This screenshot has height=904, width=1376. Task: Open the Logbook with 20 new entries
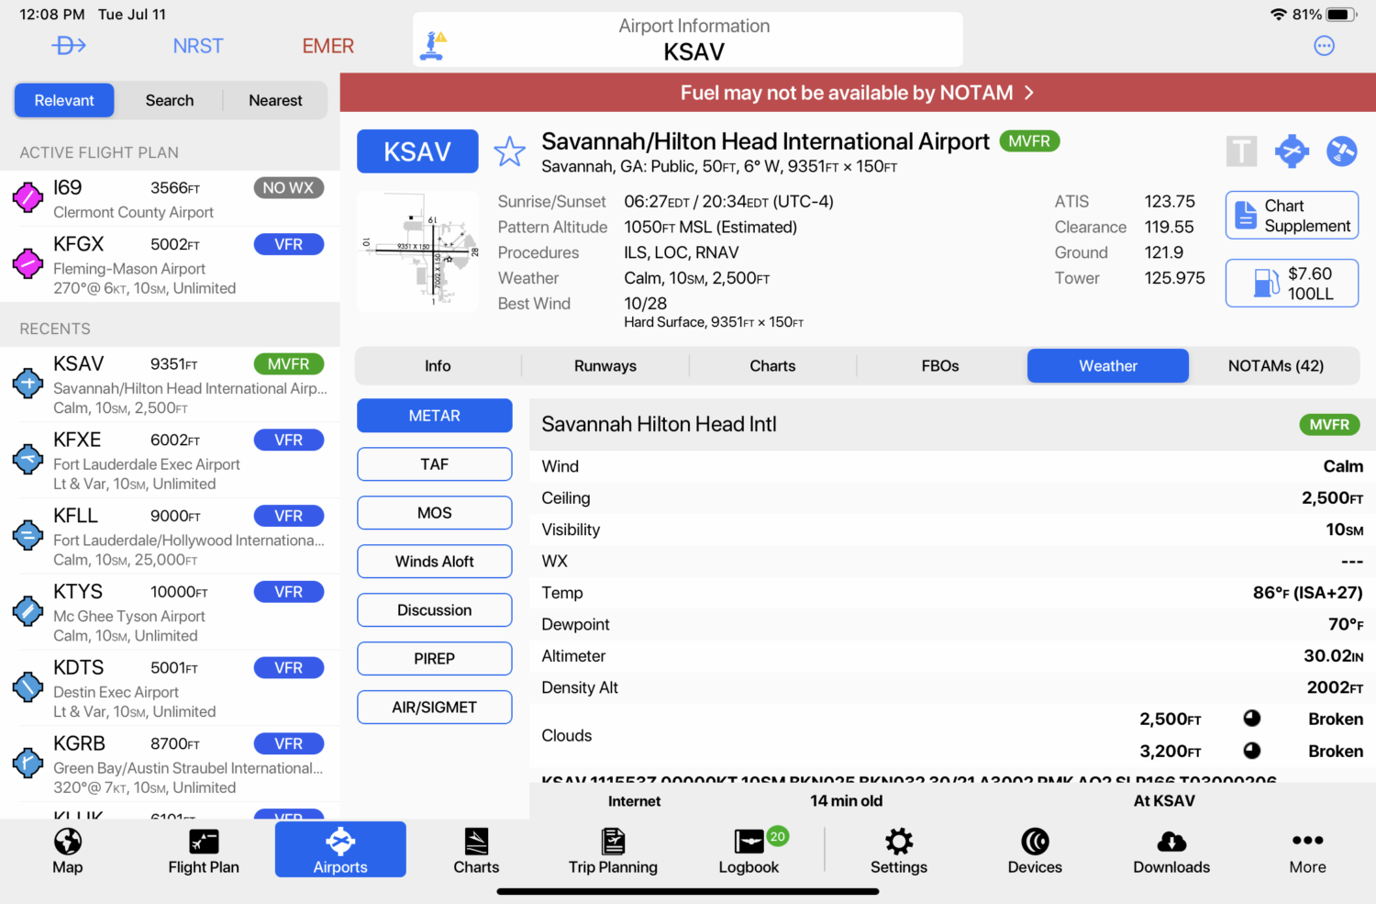pos(748,849)
